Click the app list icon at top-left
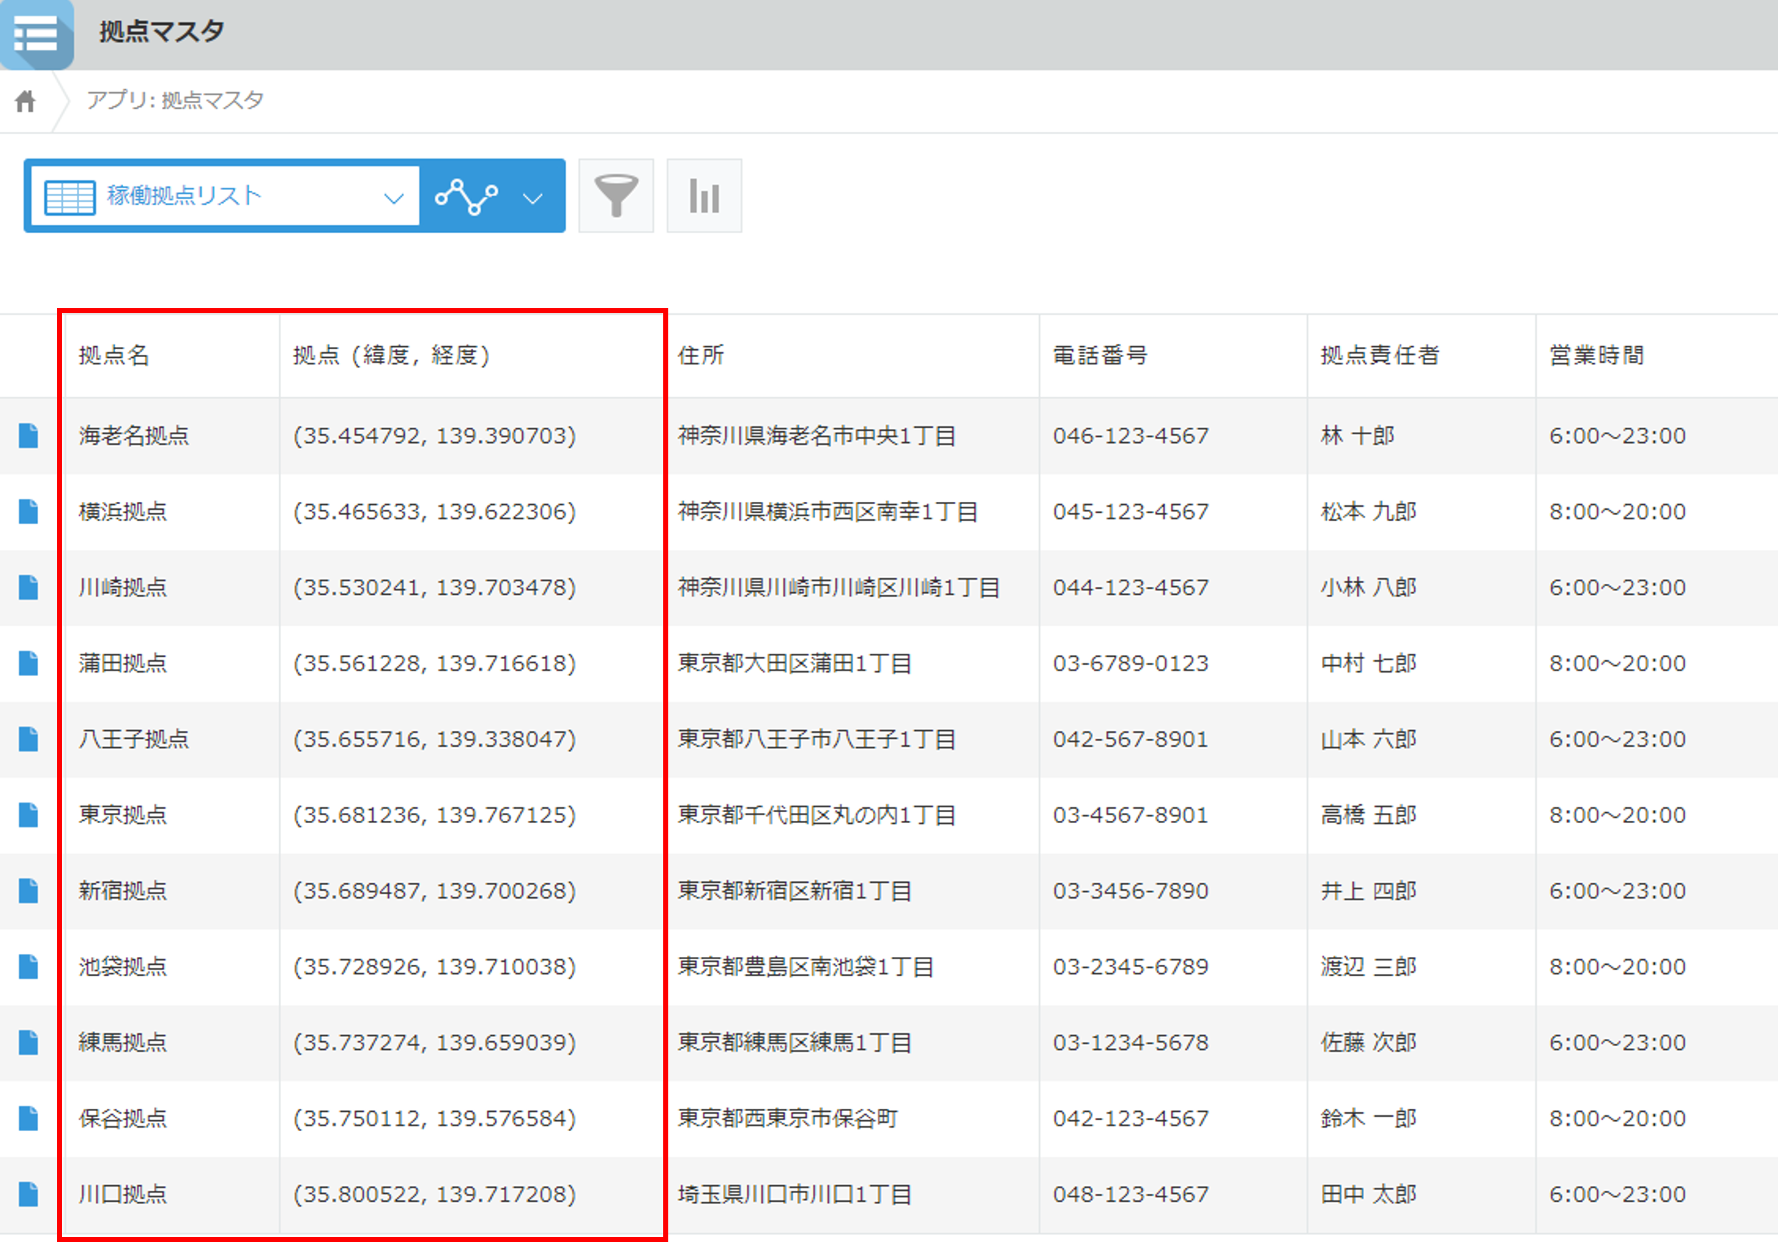 coord(37,34)
